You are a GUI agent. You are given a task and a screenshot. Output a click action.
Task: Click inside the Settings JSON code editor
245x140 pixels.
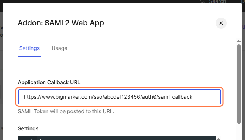(x=126, y=138)
